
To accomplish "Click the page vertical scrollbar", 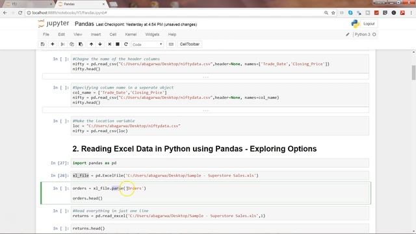I will pyautogui.click(x=413, y=72).
